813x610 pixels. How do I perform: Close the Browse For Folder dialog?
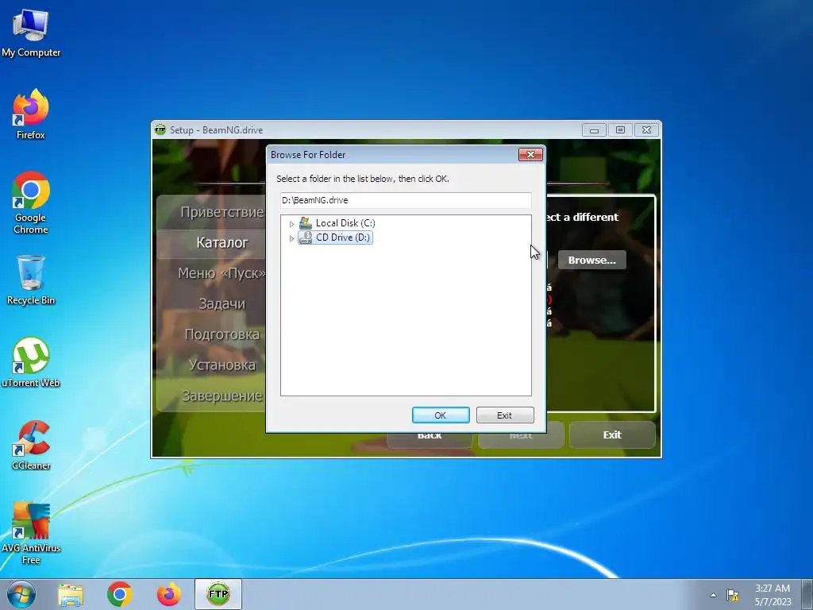(x=530, y=154)
